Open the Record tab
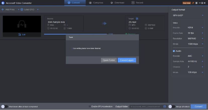Screen dimensions: 208x110 [x=137, y=3]
